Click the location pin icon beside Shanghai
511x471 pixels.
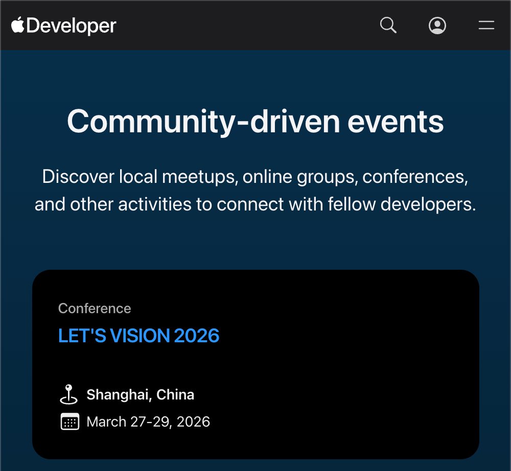69,394
